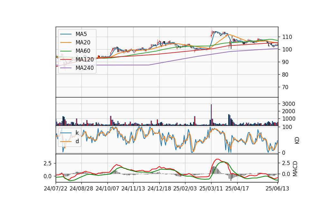Image resolution: width=309 pixels, height=222 pixels.
Task: Click the MA120 legend label
Action: (85, 60)
